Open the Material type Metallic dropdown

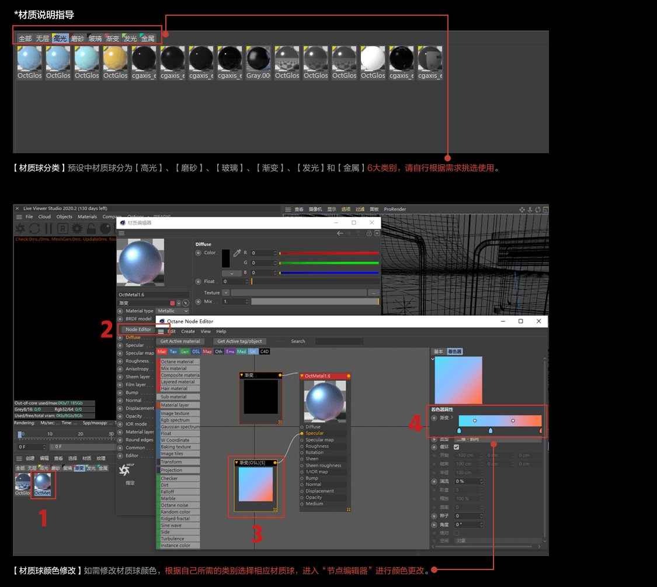coord(173,311)
